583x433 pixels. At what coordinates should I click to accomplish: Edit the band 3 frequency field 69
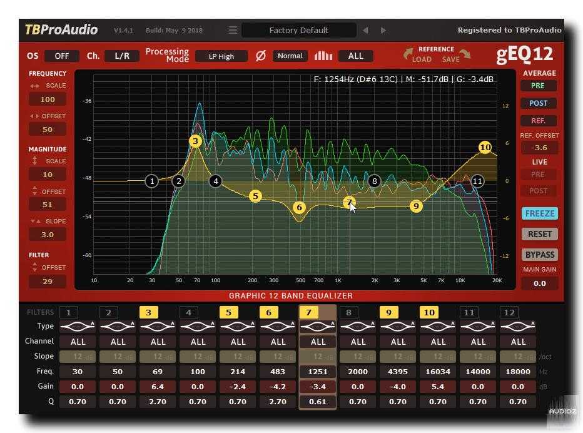[158, 372]
